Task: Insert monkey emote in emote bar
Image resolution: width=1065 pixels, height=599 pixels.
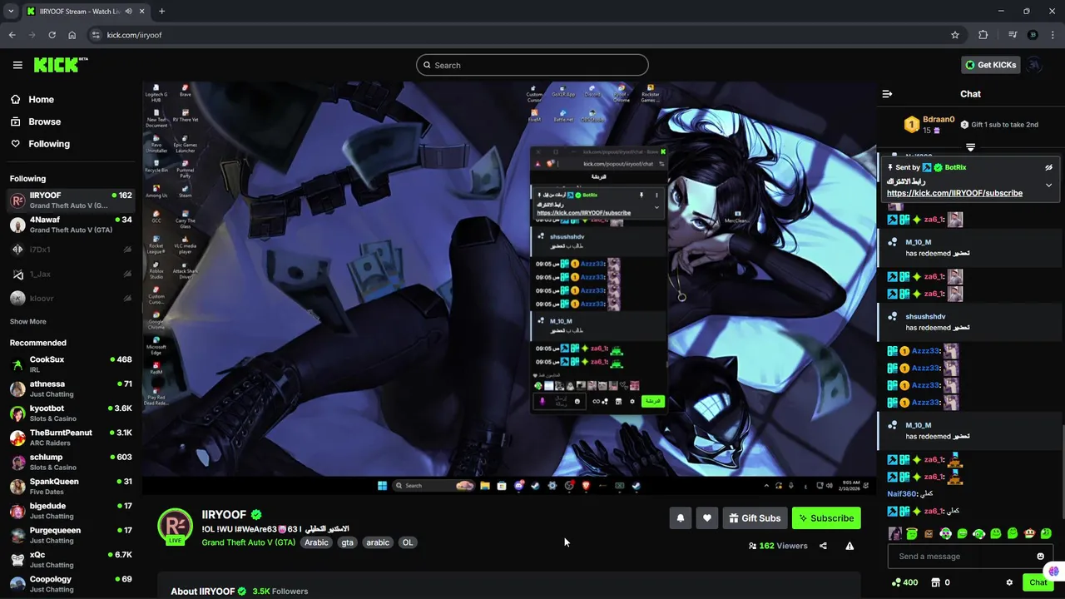Action: tap(1030, 533)
